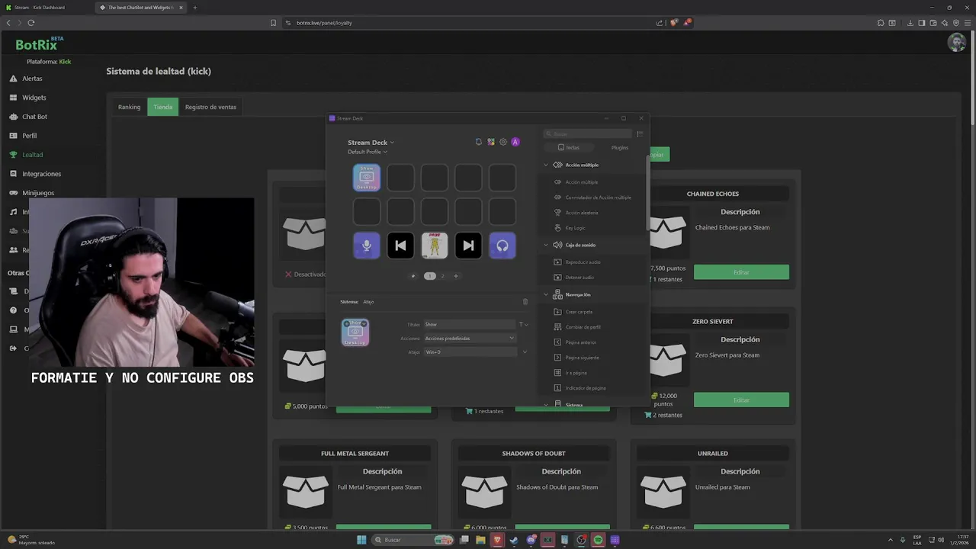This screenshot has height=549, width=976.
Task: Open Spotify from the taskbar
Action: 598,540
